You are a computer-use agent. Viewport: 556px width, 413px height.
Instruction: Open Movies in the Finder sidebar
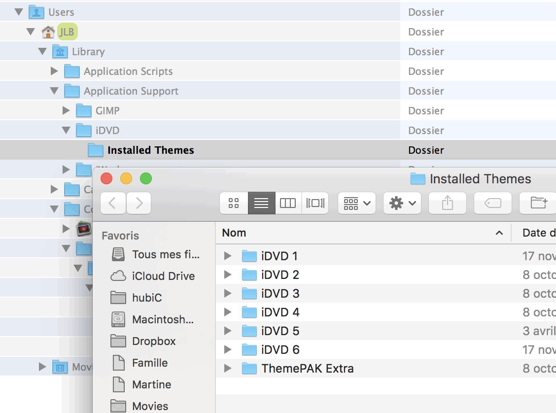tap(139, 406)
